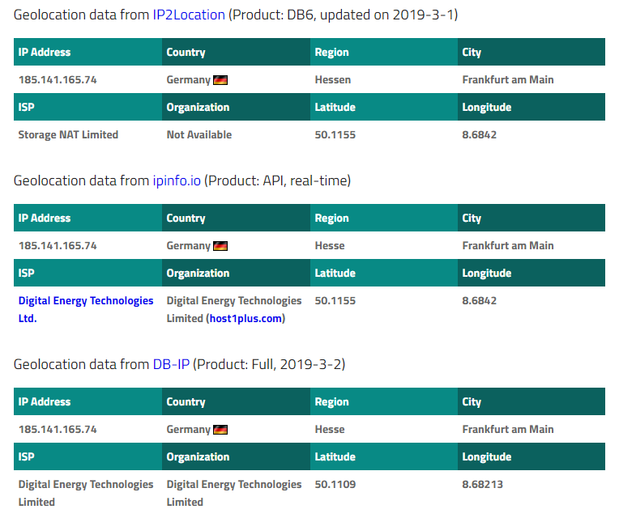This screenshot has width=619, height=522.
Task: Click the Digital Energy Technologies Ltd. ISP link
Action: coord(86,309)
